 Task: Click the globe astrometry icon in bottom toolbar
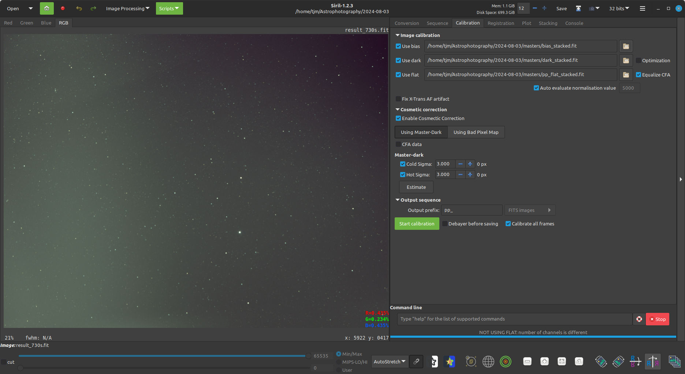(x=488, y=362)
